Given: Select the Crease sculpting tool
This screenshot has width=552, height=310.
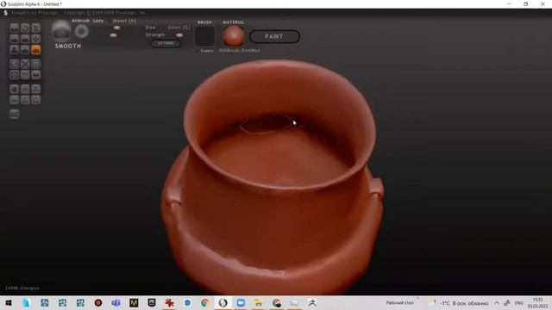Looking at the screenshot, I should [x=14, y=28].
